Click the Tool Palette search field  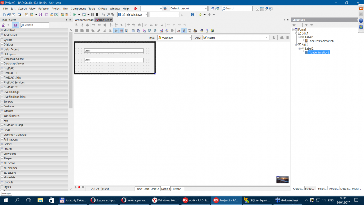tap(35, 25)
